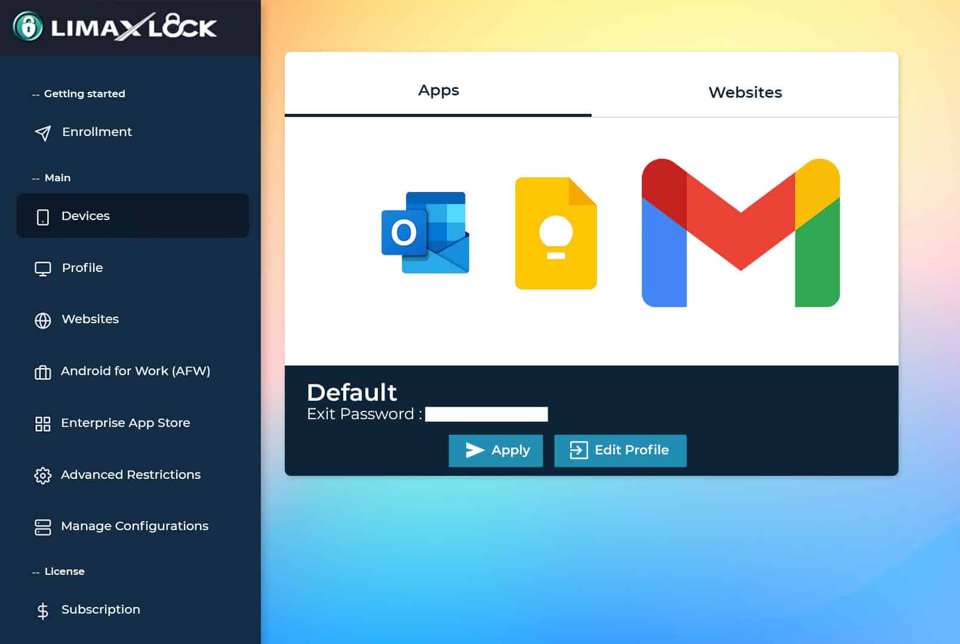
Task: Open Android for Work (AFW) section
Action: [133, 371]
